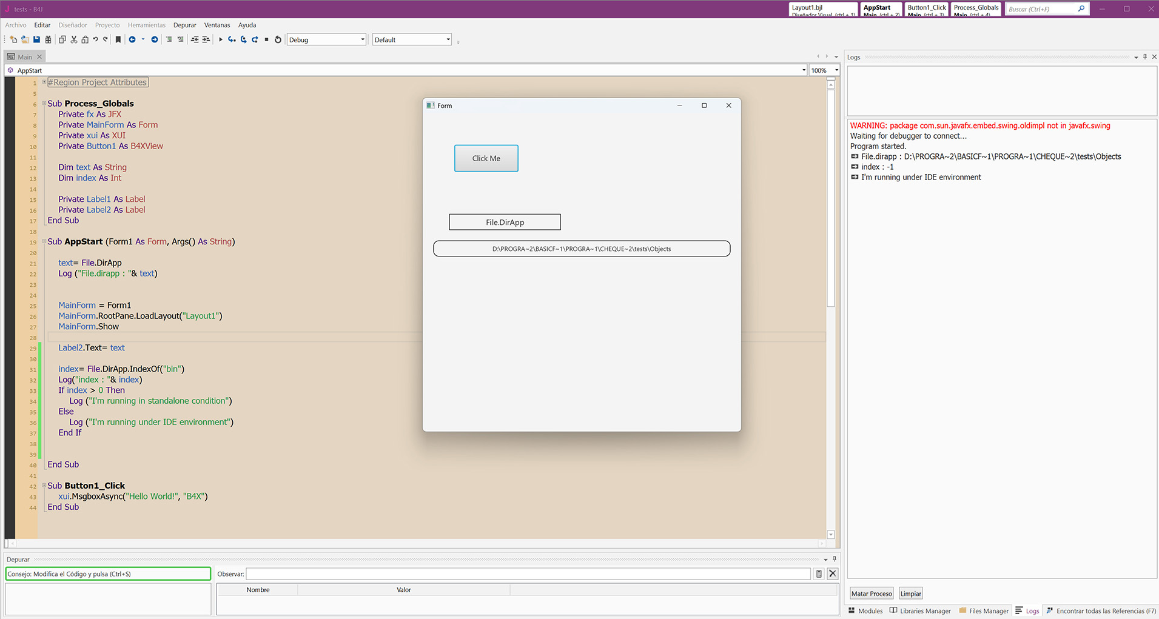Clear the watch expression with the X button
Image resolution: width=1159 pixels, height=619 pixels.
click(833, 574)
